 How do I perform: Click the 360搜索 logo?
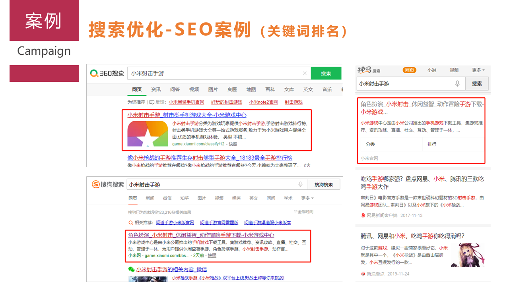pyautogui.click(x=107, y=73)
